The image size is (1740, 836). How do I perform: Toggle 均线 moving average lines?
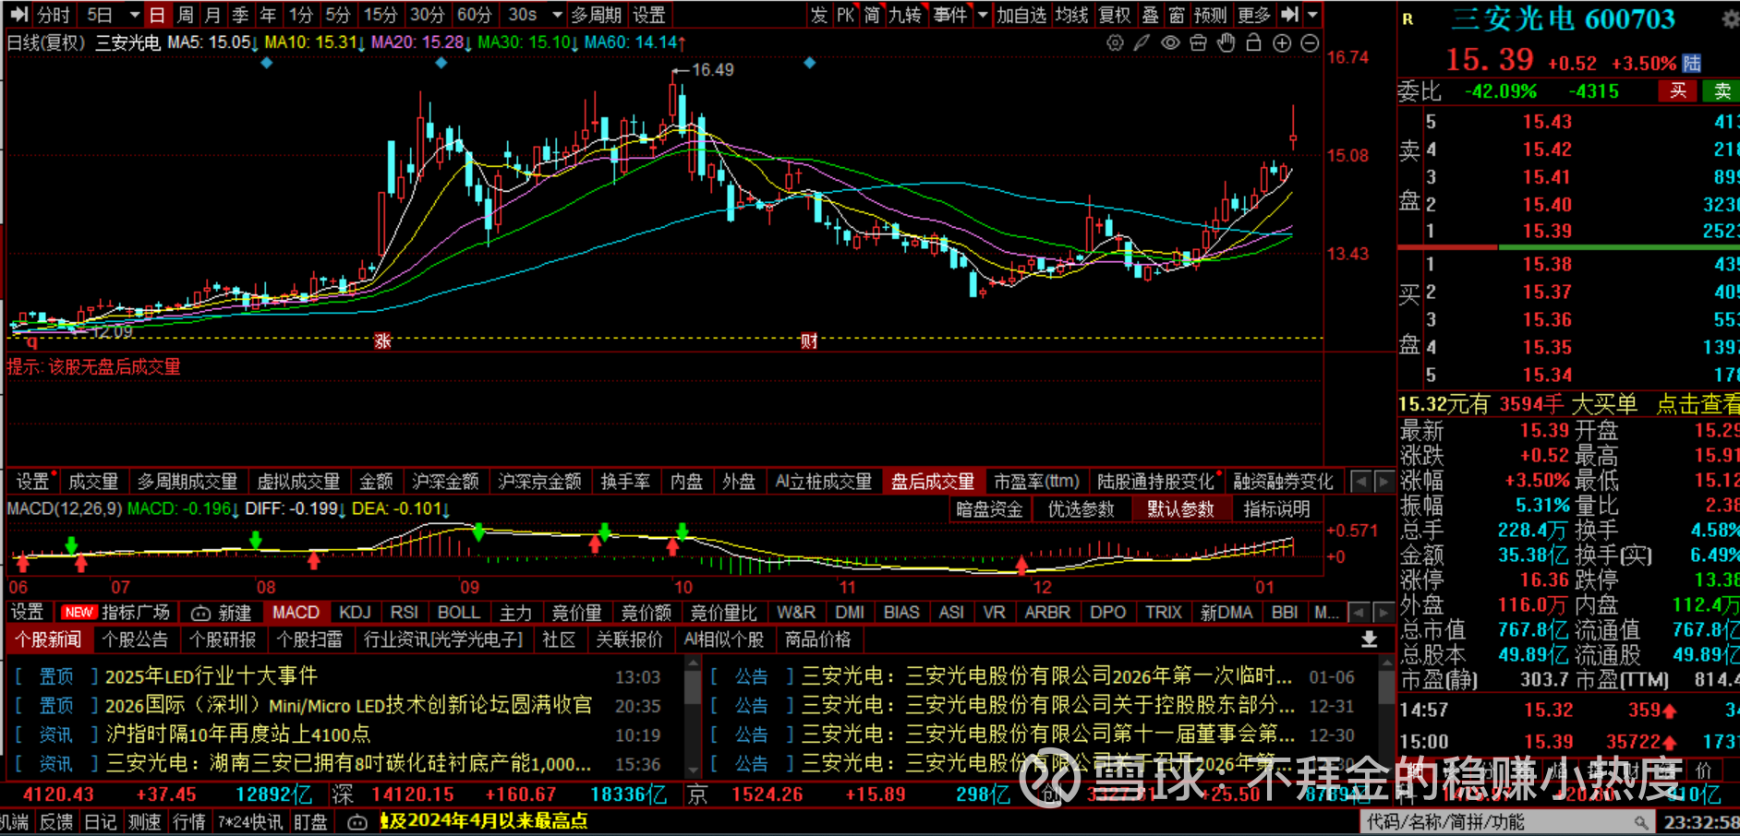(1071, 15)
